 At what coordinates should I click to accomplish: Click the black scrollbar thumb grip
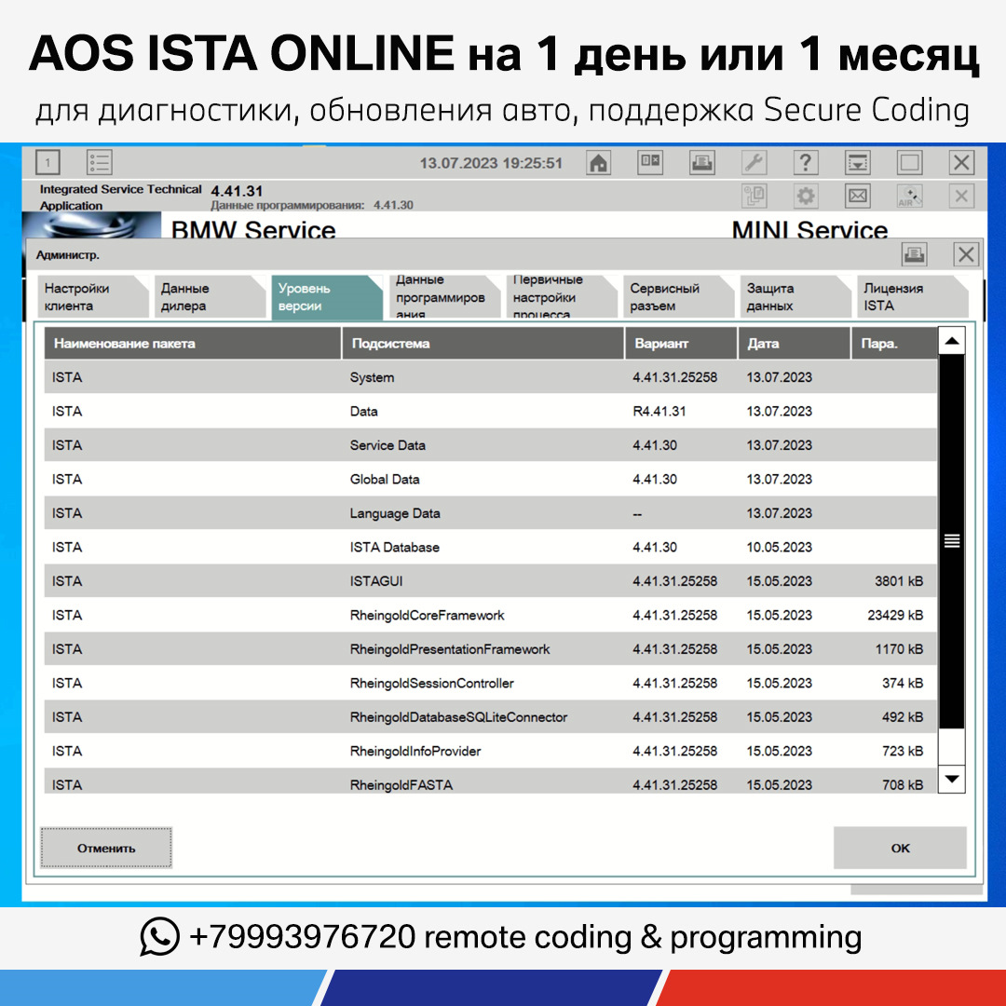pyautogui.click(x=951, y=541)
